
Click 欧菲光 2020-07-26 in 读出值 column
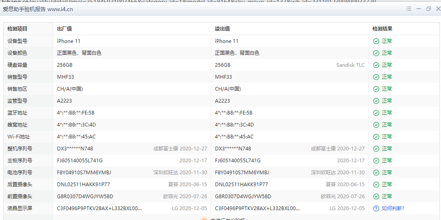(343, 196)
